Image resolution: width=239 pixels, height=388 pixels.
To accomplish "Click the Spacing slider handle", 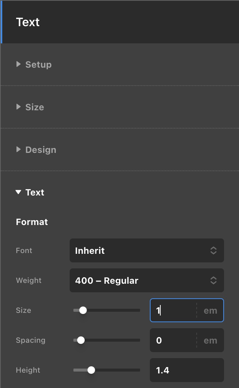I will (x=81, y=340).
